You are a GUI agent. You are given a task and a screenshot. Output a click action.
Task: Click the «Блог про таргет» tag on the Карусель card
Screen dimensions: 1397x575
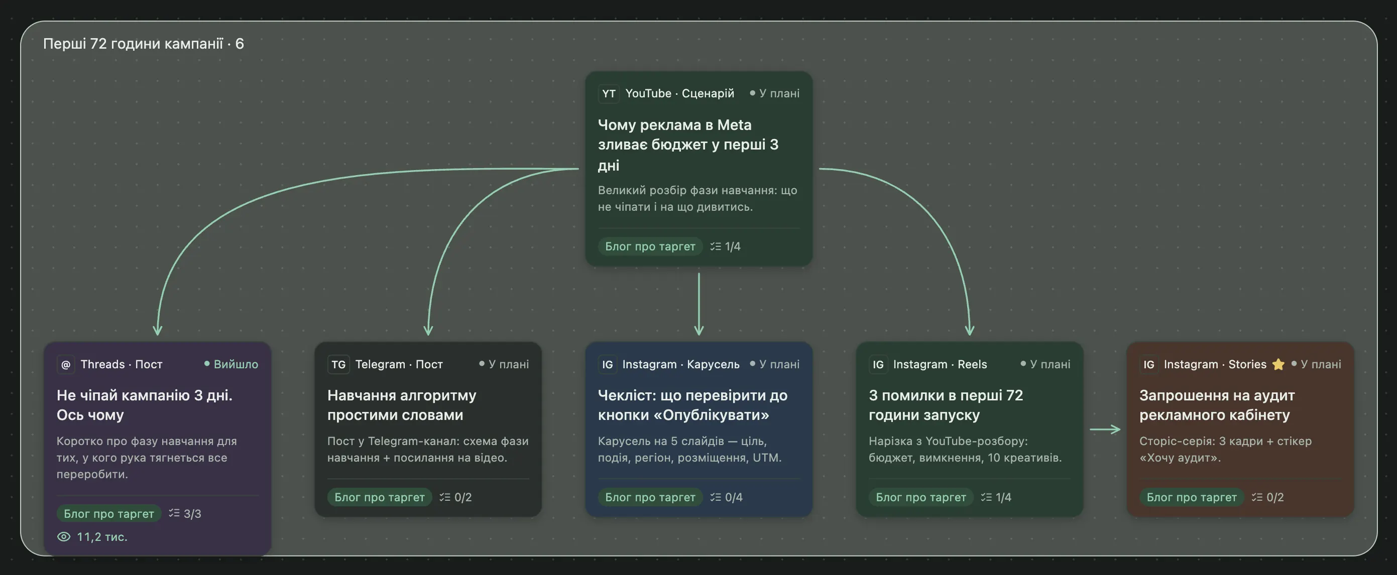pyautogui.click(x=650, y=497)
